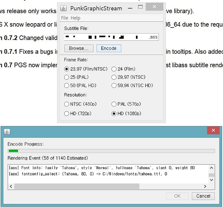Viewport: 223px width, 207px height.
Task: Click the '0.7.1 Fixes a bugs' line in background page
Action: (28, 52)
